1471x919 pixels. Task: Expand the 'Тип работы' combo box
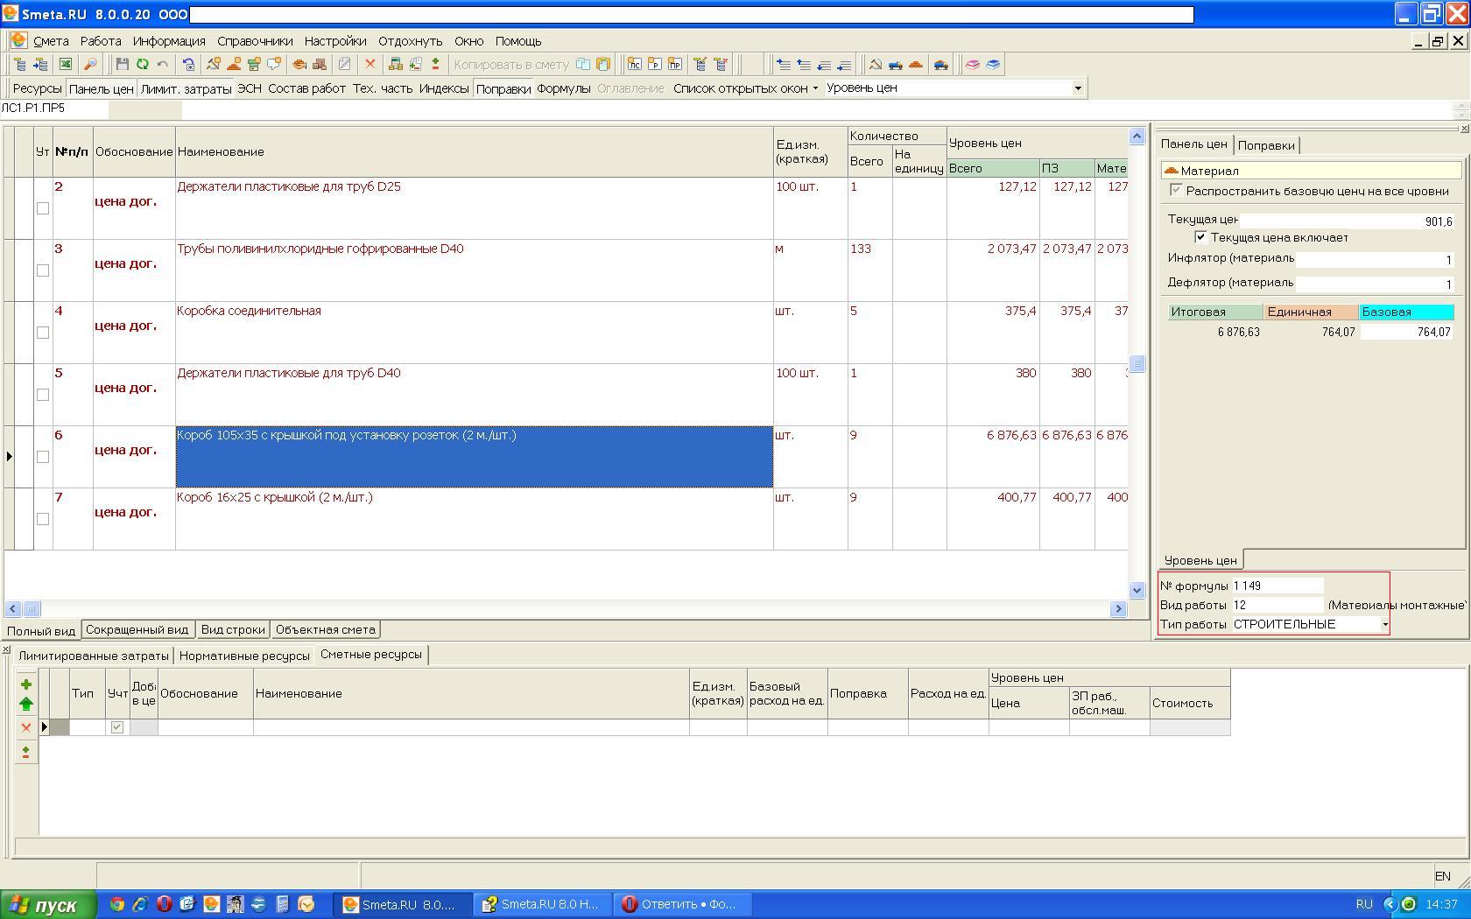pos(1384,624)
